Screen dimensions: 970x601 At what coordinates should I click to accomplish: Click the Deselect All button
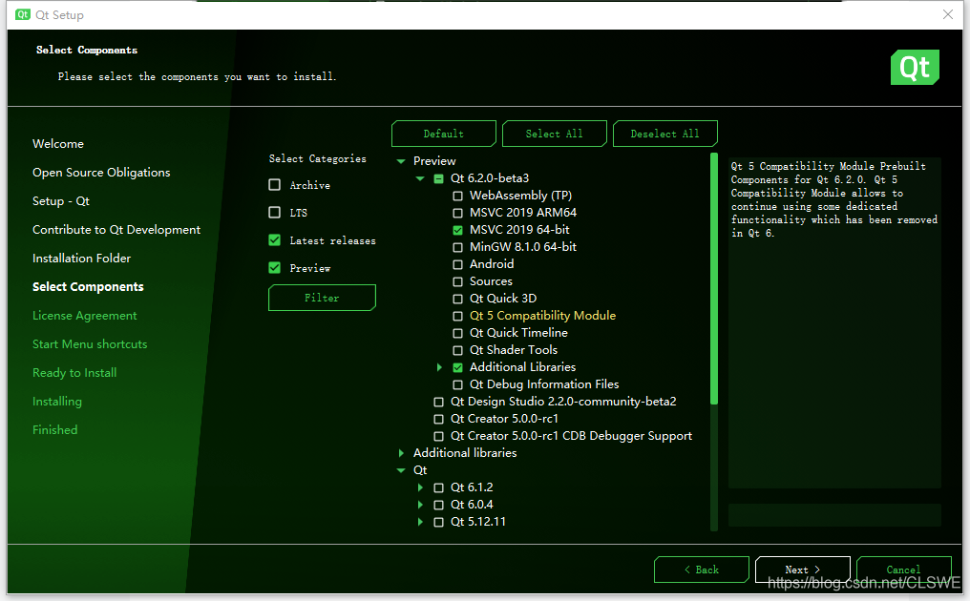point(665,134)
